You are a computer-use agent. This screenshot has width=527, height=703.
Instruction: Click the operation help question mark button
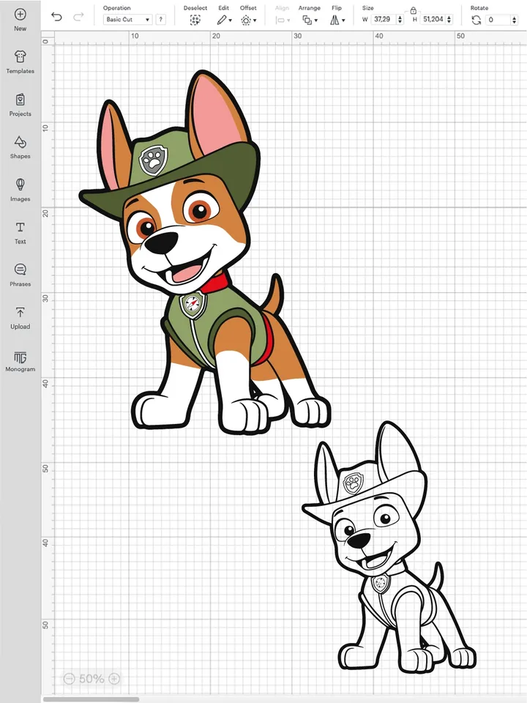click(x=160, y=20)
